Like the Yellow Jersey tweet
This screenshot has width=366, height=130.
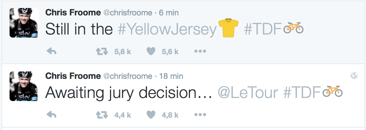151,51
